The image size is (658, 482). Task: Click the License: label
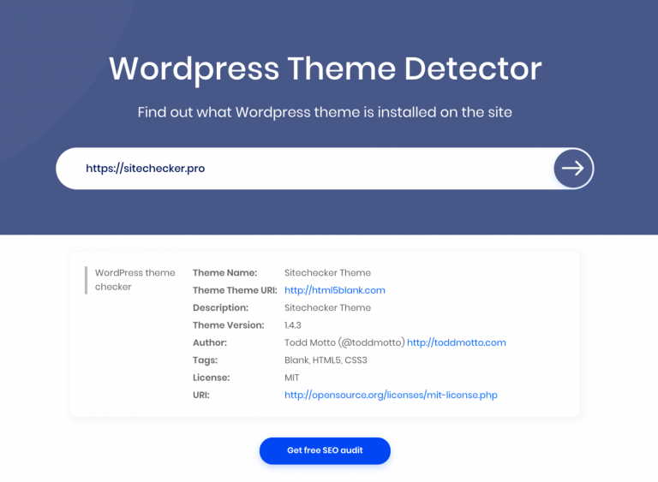(x=211, y=378)
